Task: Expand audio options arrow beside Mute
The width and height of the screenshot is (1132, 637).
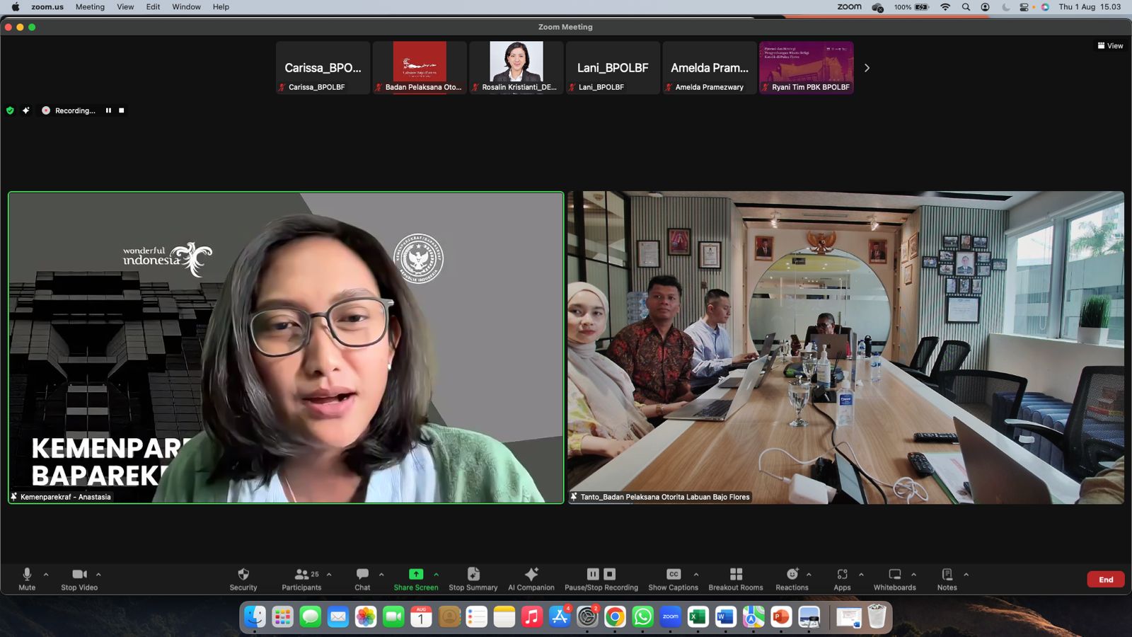Action: point(46,574)
